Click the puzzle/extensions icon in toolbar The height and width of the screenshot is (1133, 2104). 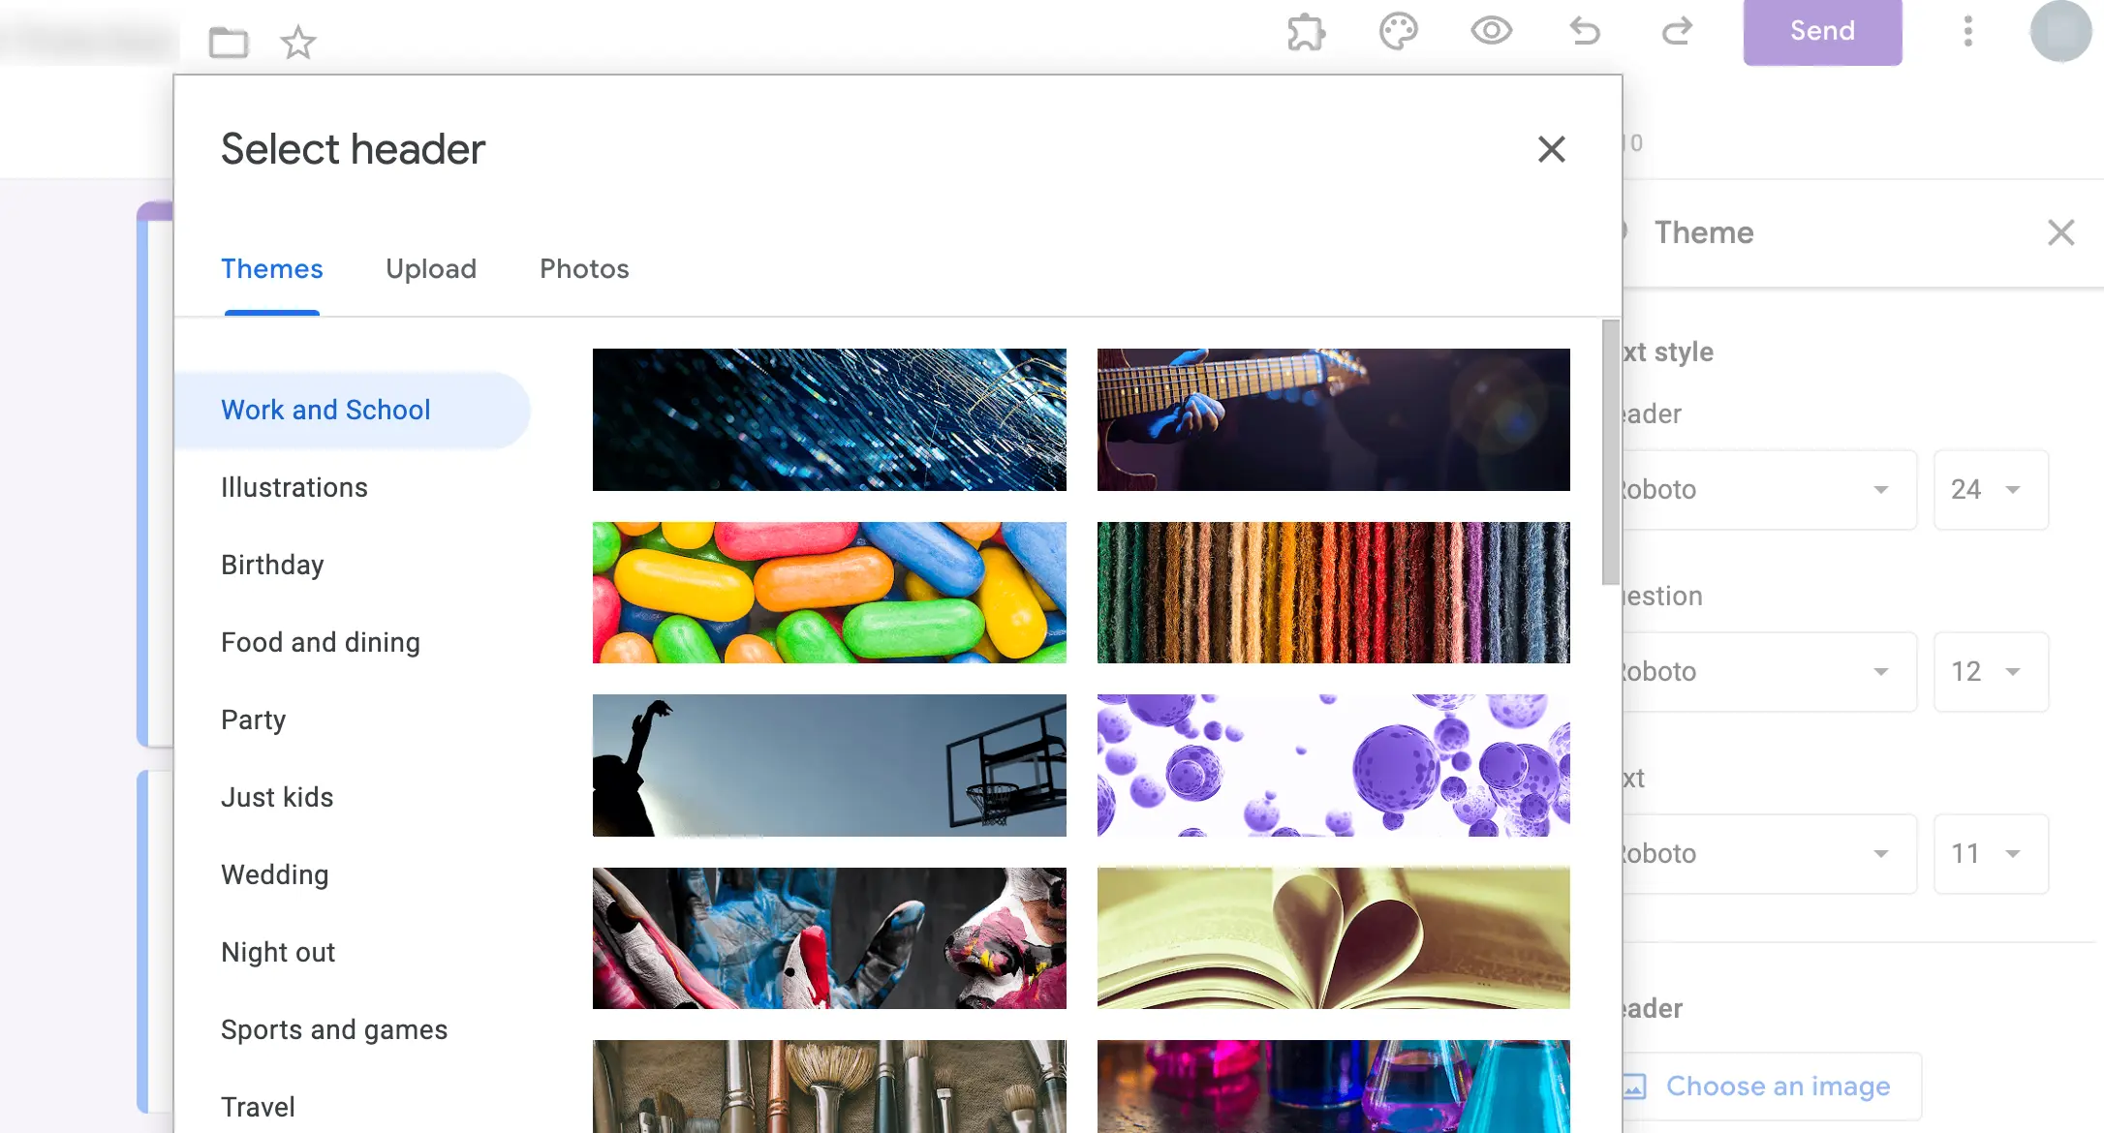click(1305, 31)
